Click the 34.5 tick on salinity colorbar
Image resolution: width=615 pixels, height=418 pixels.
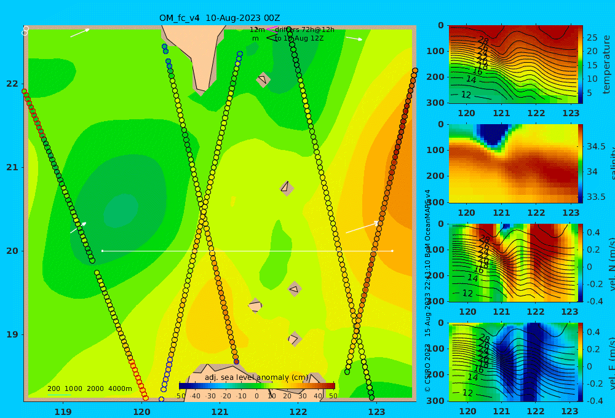[596, 147]
